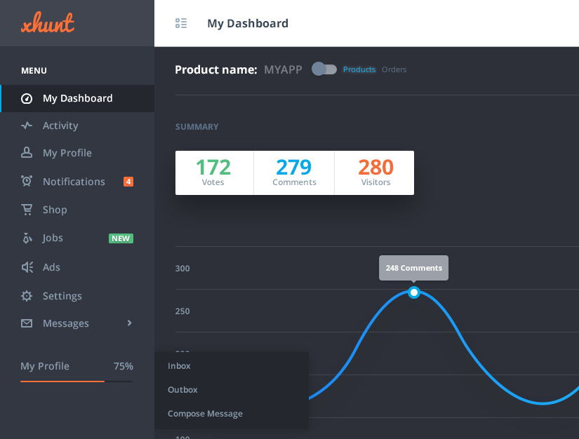
Task: Click the Products link
Action: tap(359, 69)
